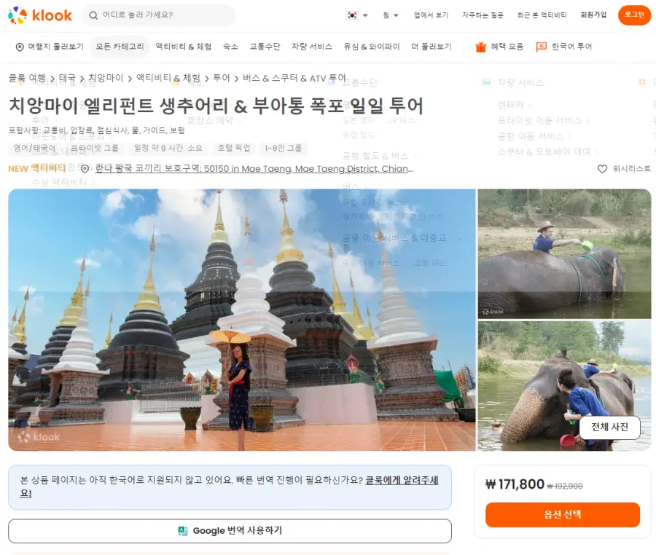The image size is (656, 555).
Task: Open '모든 카테고리' menu
Action: (120, 47)
